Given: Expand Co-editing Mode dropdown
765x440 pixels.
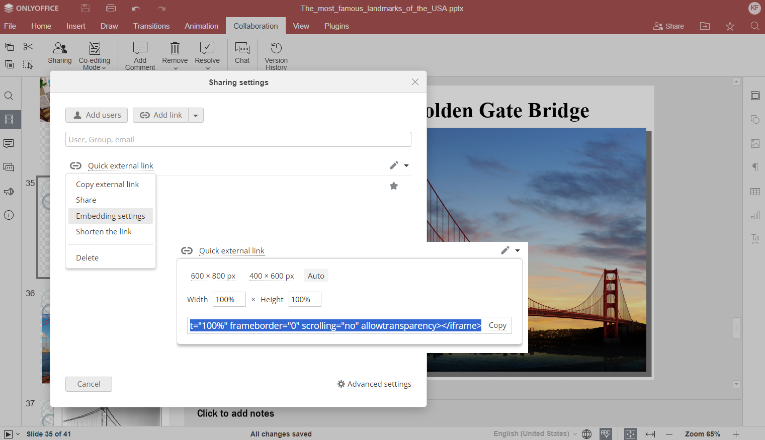Looking at the screenshot, I should coord(94,64).
